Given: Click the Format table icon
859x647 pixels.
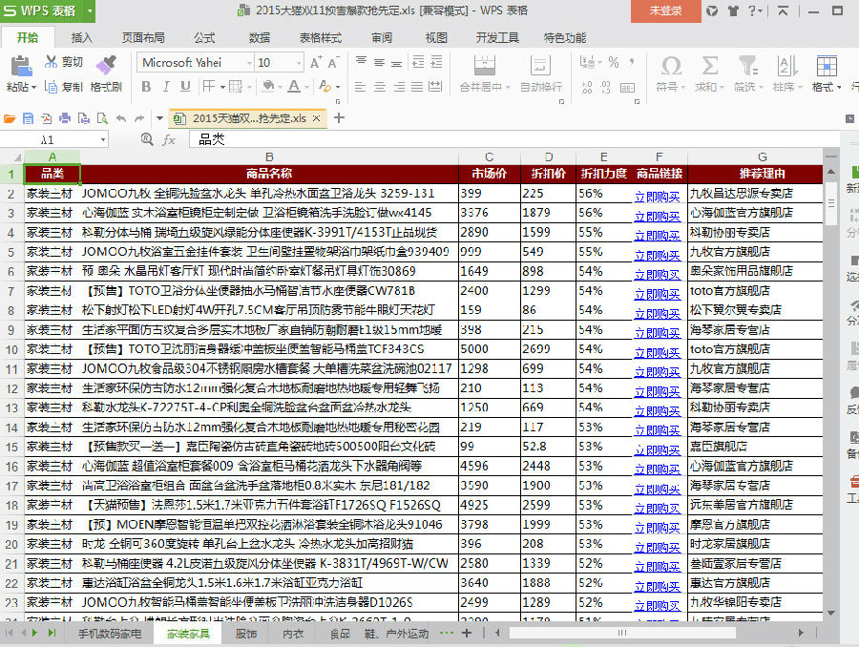Looking at the screenshot, I should [827, 66].
